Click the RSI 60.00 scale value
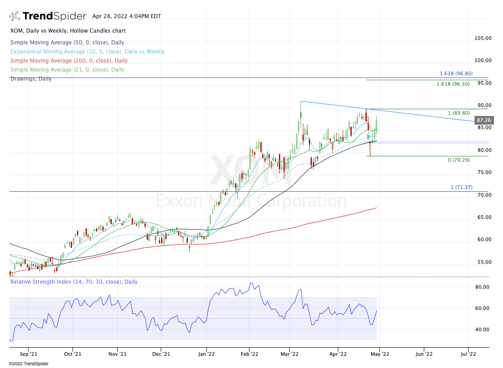 click(x=482, y=308)
